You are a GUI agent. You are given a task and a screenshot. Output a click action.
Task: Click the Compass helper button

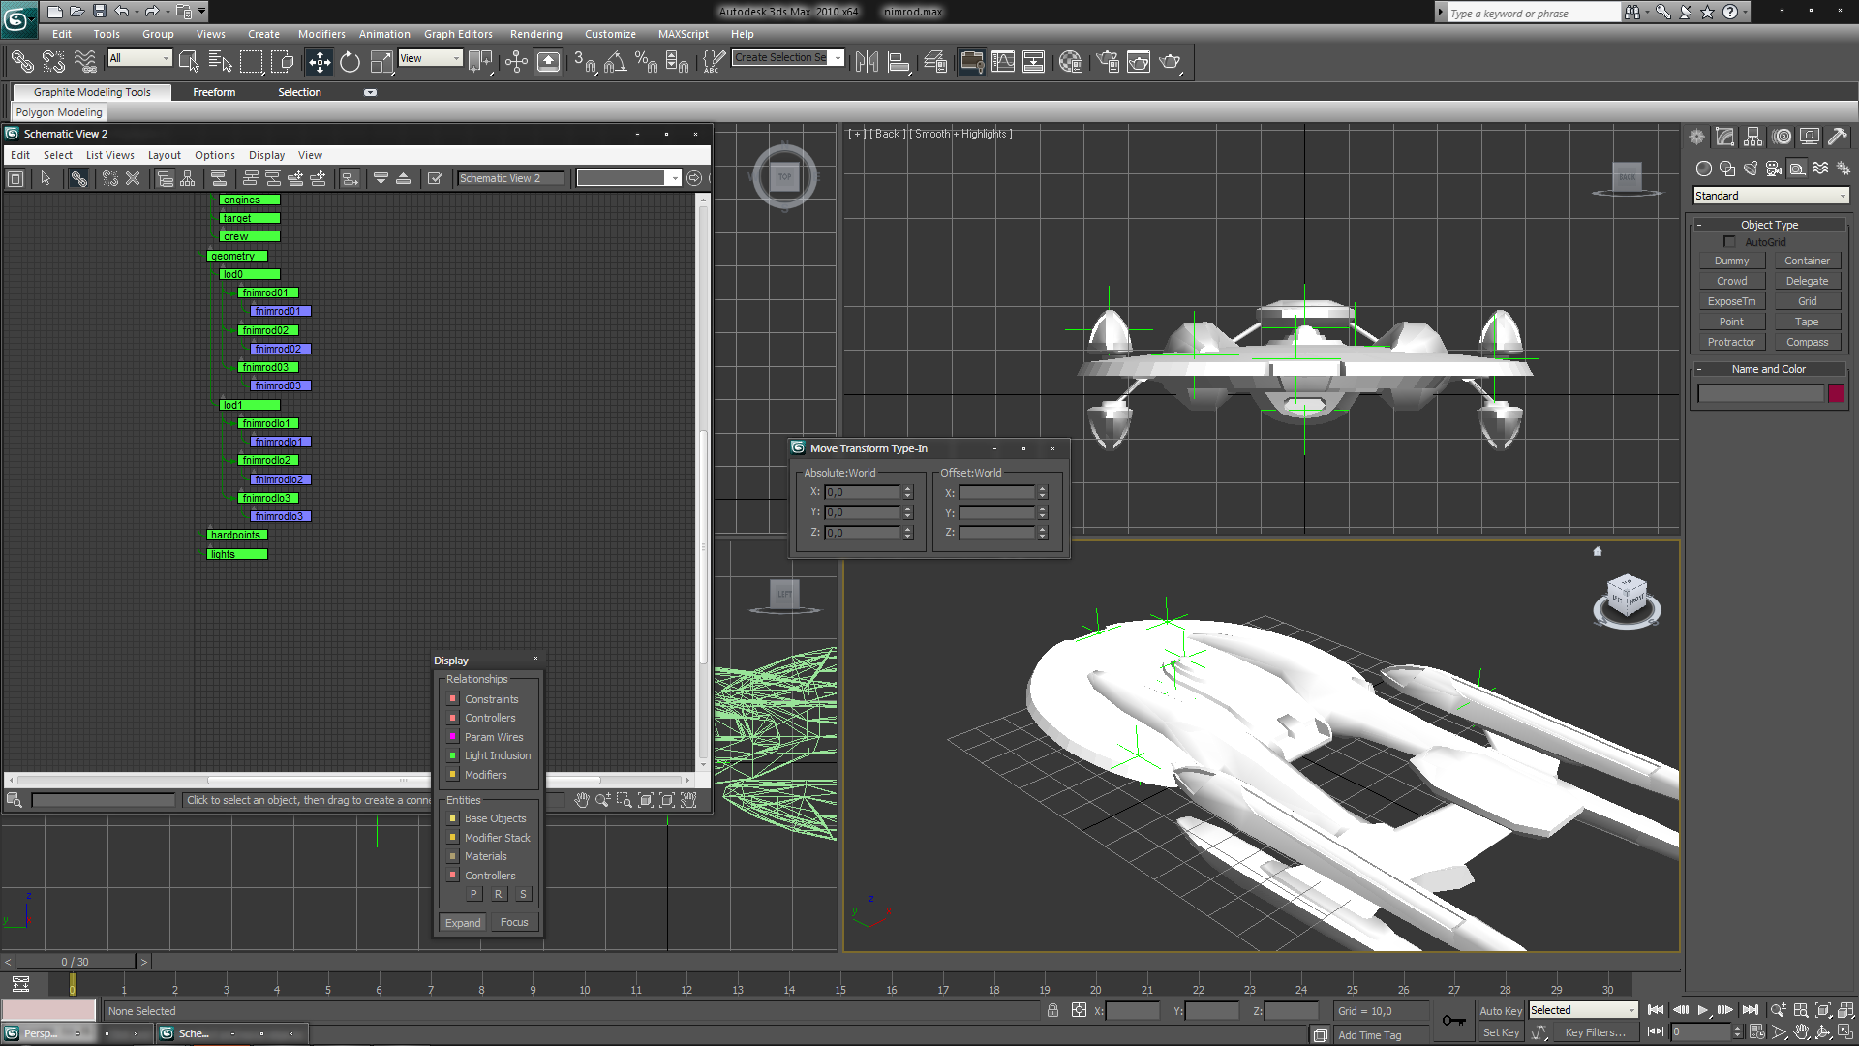point(1807,342)
